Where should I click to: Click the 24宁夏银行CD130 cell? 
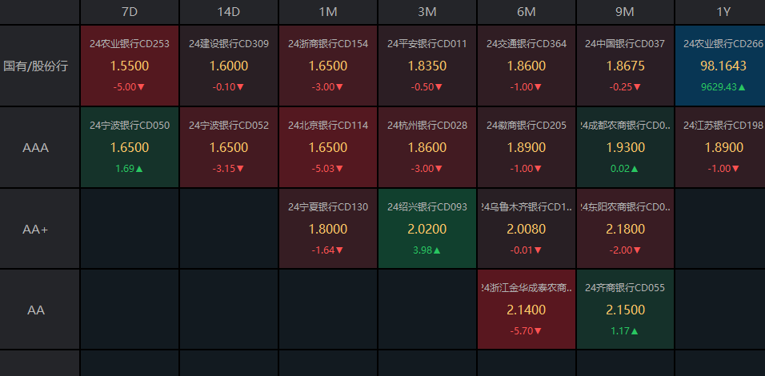point(328,229)
